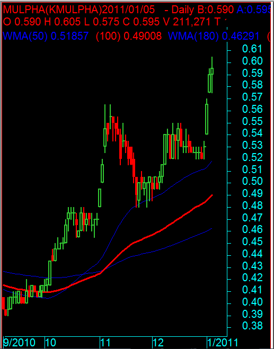Click the close price C 0.595
This screenshot has width=274, height=349.
coord(142,22)
